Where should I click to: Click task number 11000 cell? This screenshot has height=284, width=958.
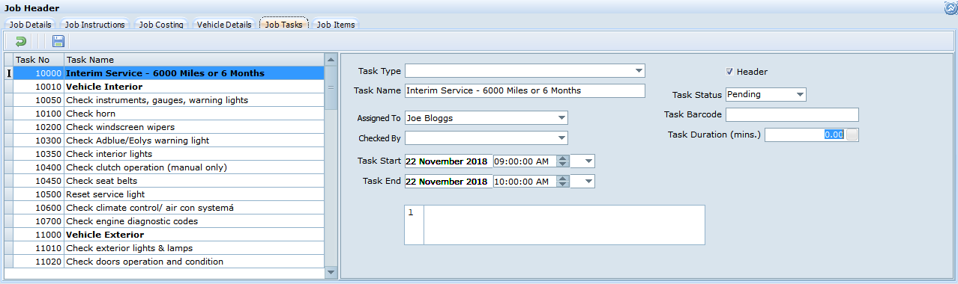click(38, 235)
